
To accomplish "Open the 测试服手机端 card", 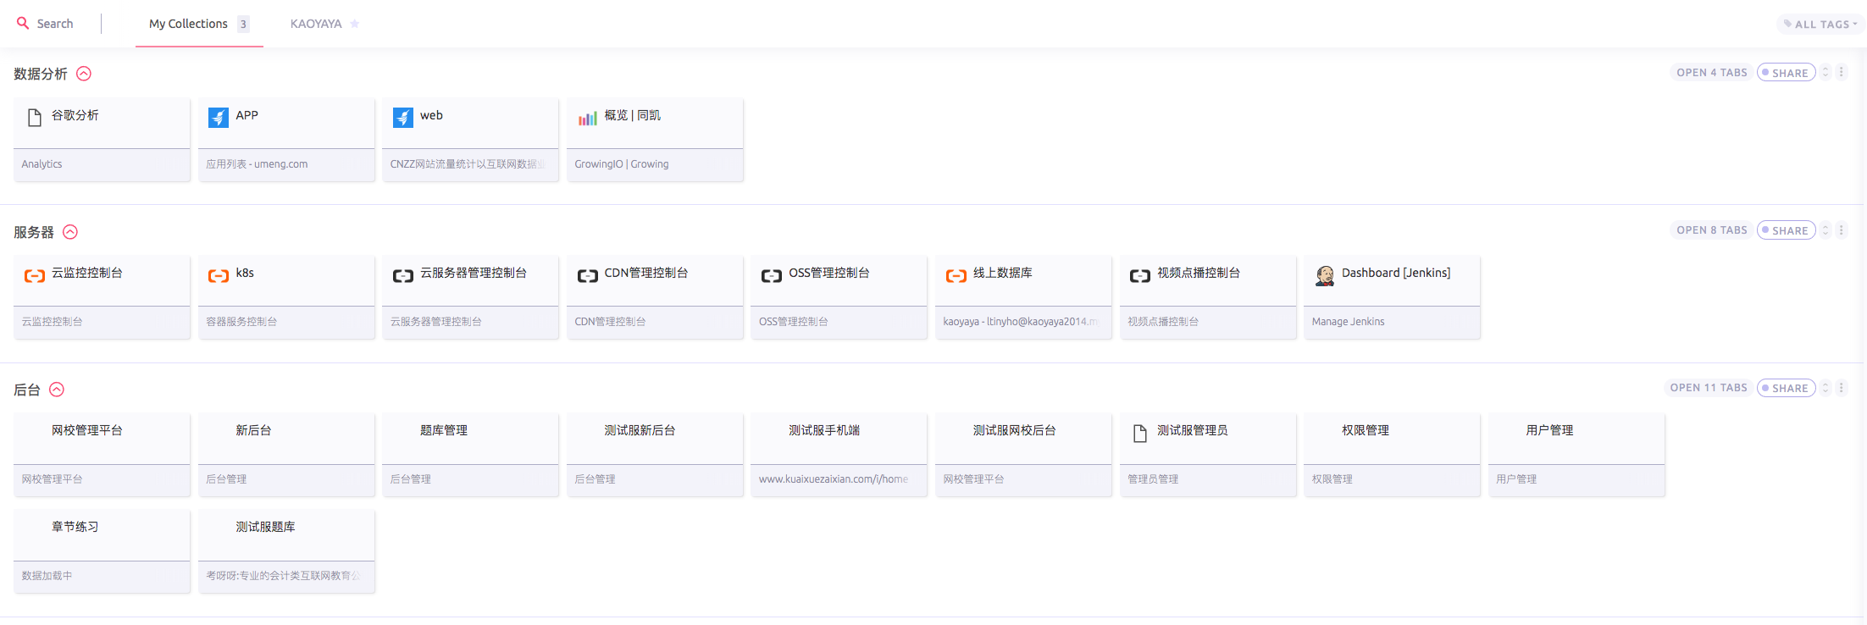I will click(x=839, y=455).
